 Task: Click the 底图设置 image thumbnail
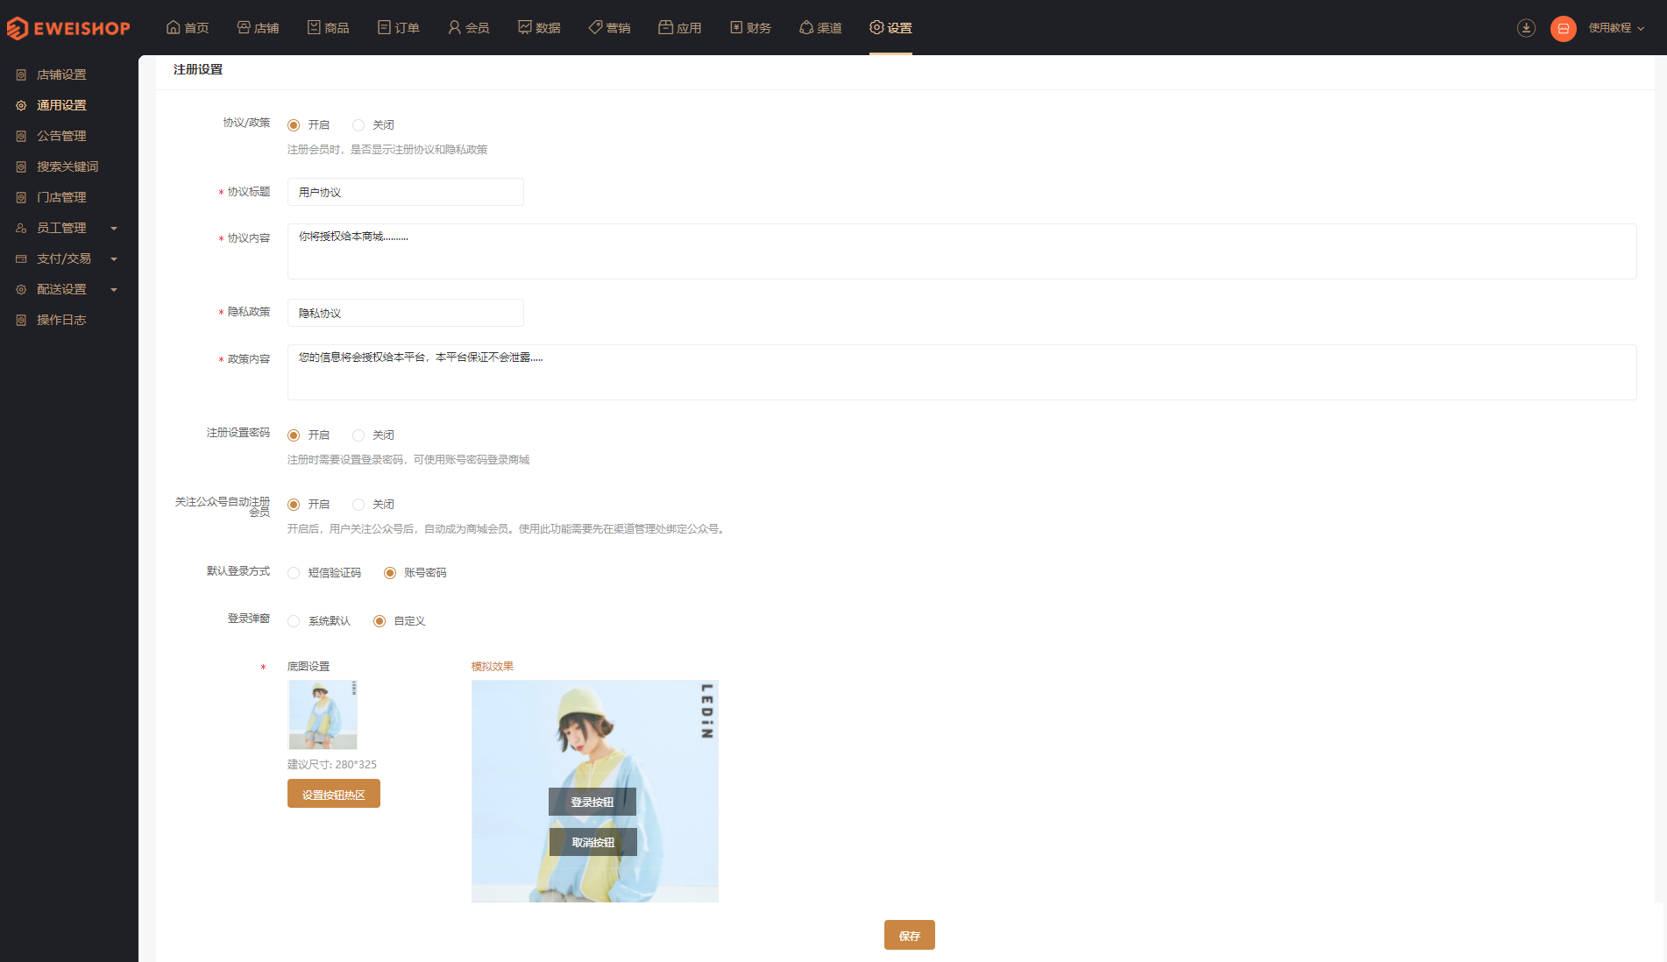tap(323, 715)
